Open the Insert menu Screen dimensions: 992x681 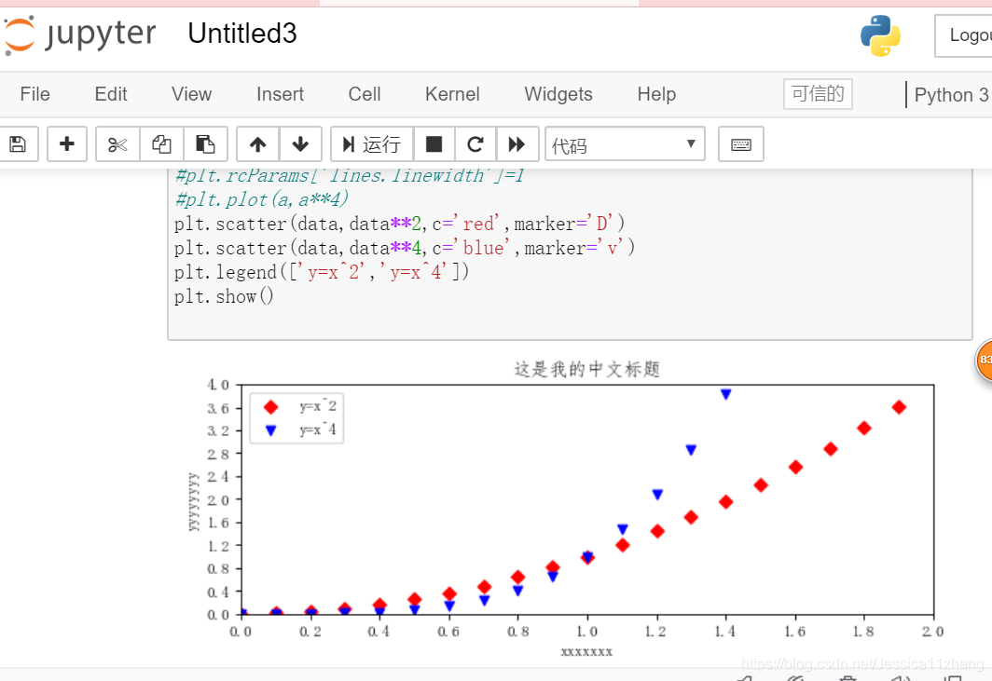pos(280,94)
